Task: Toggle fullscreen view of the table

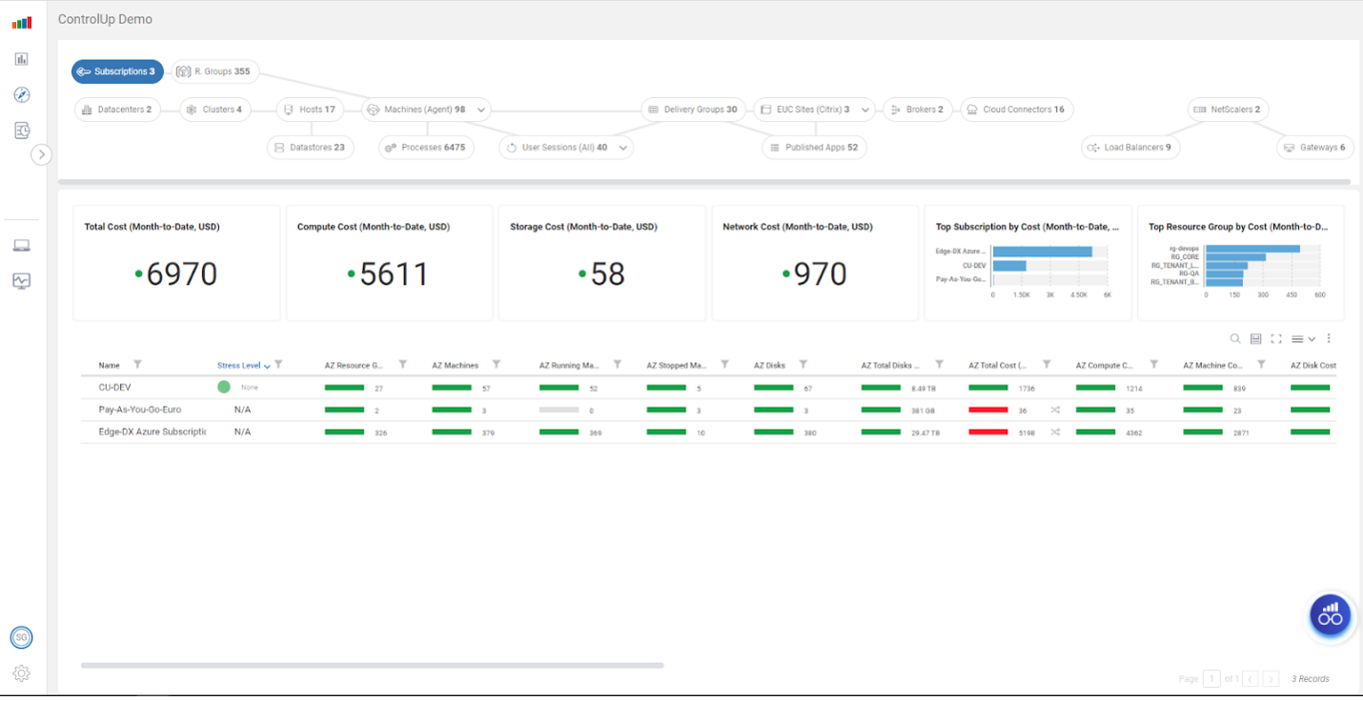Action: pyautogui.click(x=1276, y=339)
